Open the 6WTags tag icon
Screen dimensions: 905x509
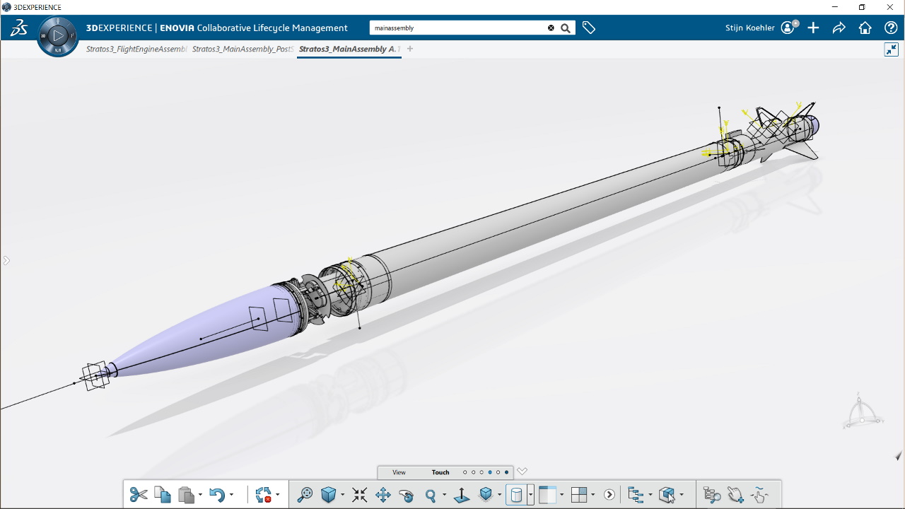[x=589, y=28]
